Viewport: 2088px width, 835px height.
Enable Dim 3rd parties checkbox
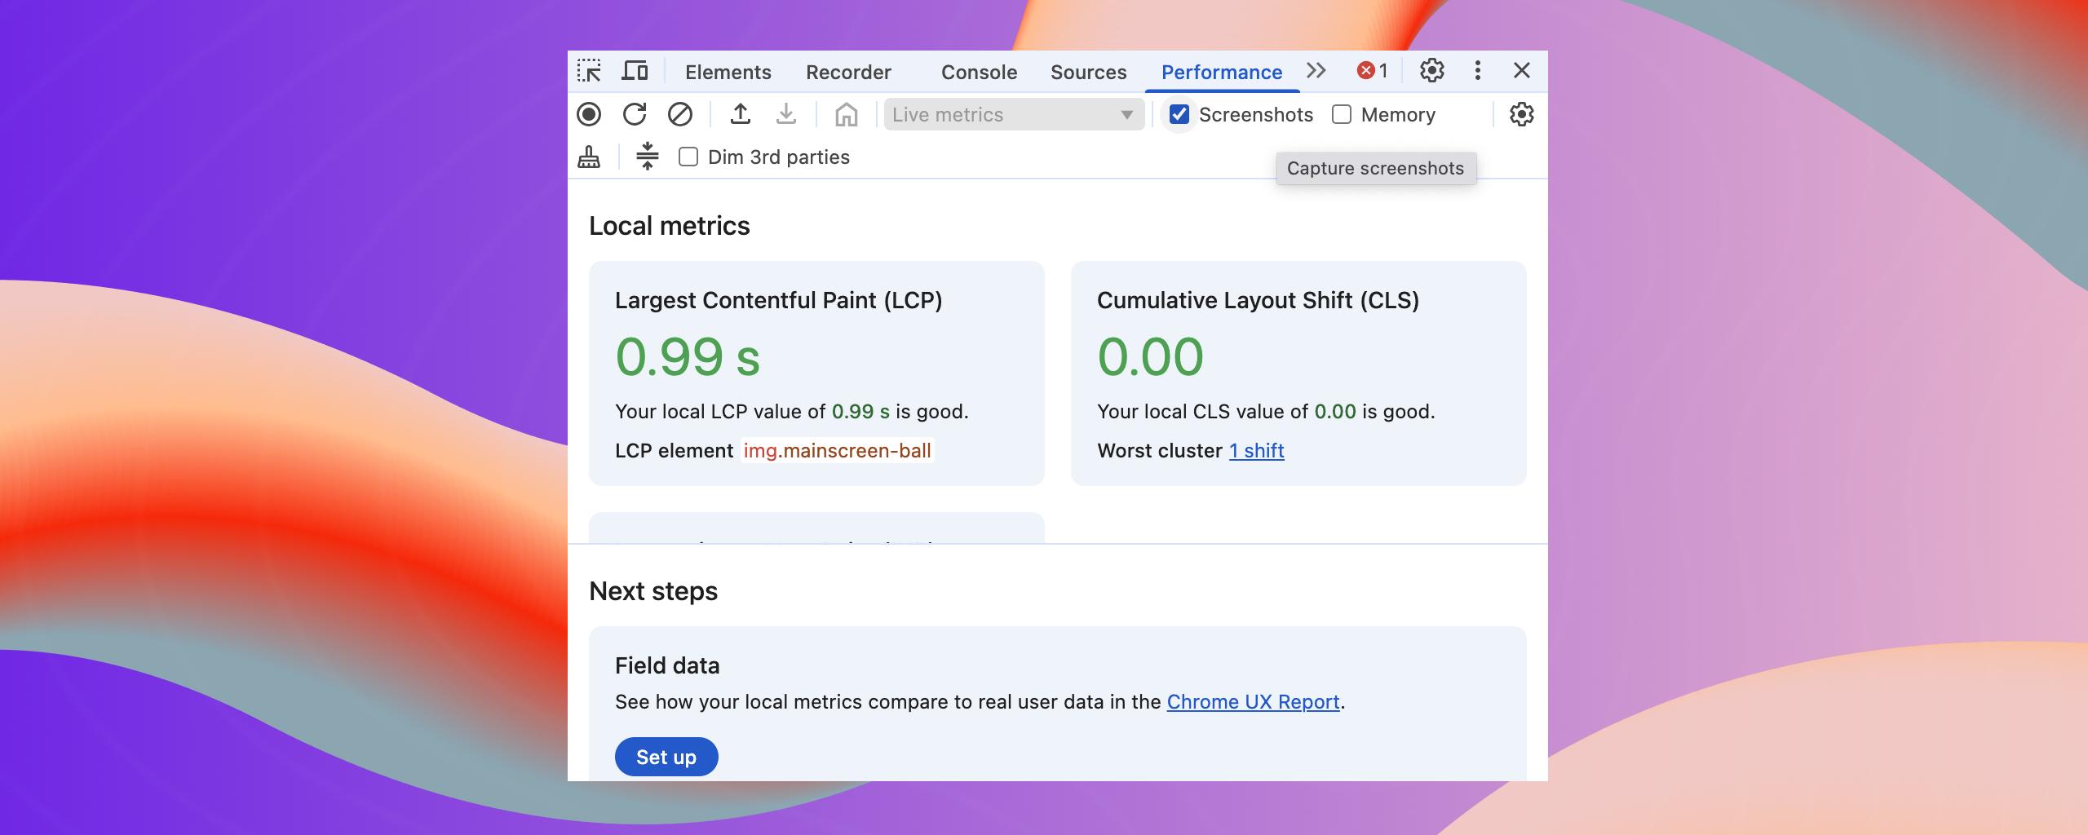pos(688,157)
